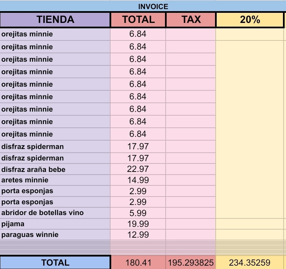Click the empty TAX cell in pijama row
The image size is (286, 269).
click(x=191, y=224)
